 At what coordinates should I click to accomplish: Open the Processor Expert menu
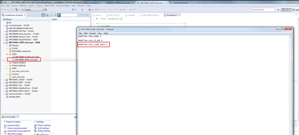[x=63, y=5]
